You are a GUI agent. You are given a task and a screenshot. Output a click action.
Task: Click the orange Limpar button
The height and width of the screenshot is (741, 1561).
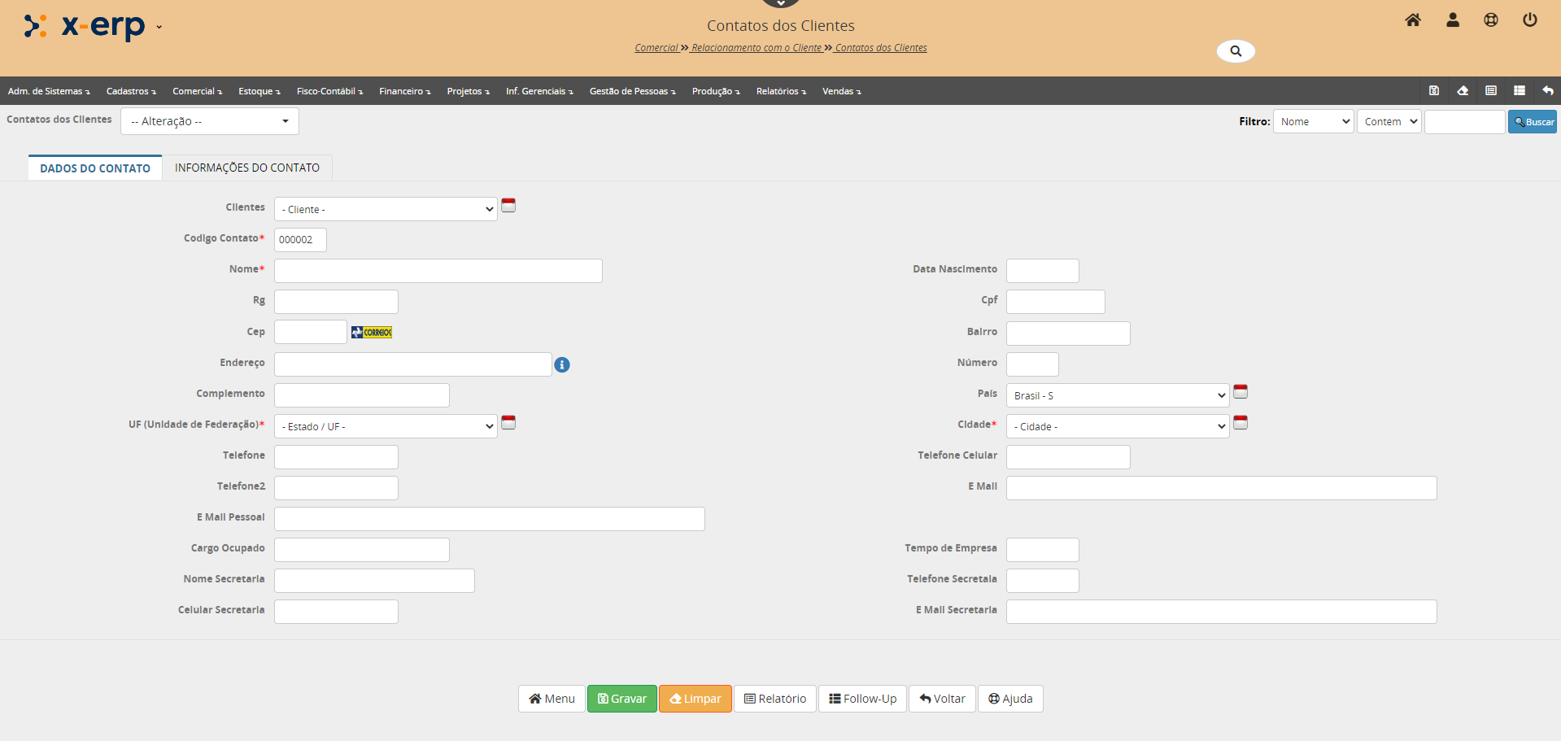pos(695,699)
